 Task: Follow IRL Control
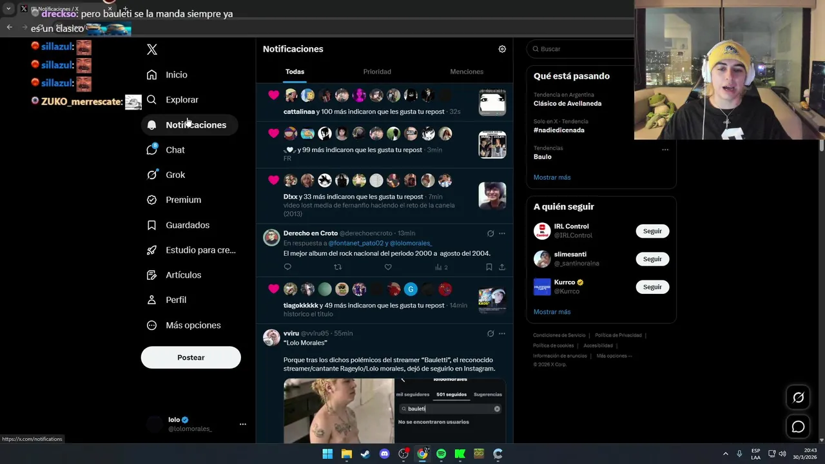point(652,231)
